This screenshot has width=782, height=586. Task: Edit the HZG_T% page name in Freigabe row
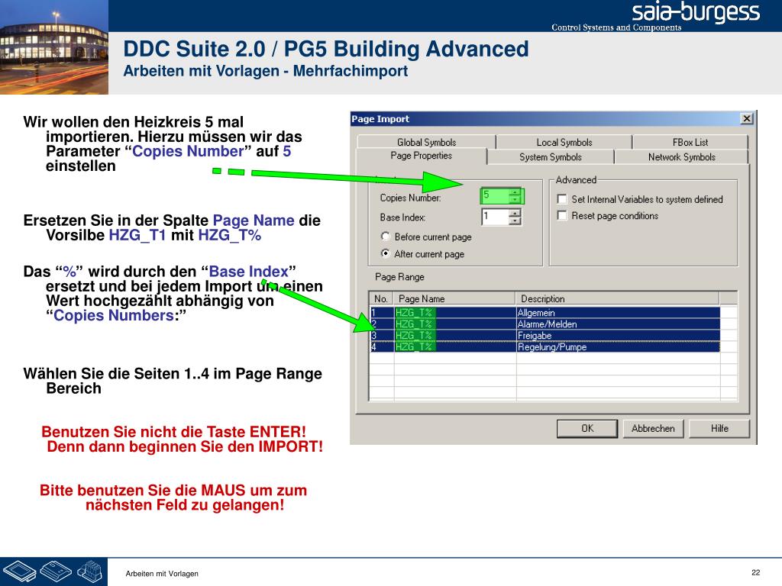point(455,336)
